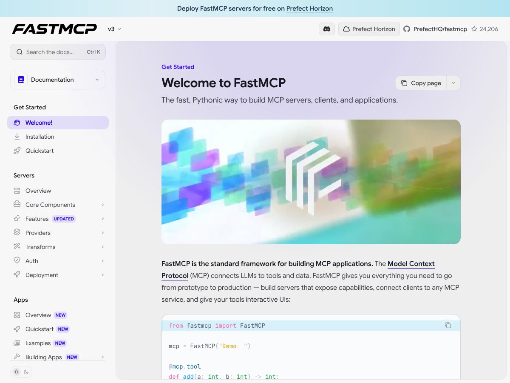Screen dimensions: 510x383
Task: Select the Auth shield icon
Action: pyautogui.click(x=17, y=260)
